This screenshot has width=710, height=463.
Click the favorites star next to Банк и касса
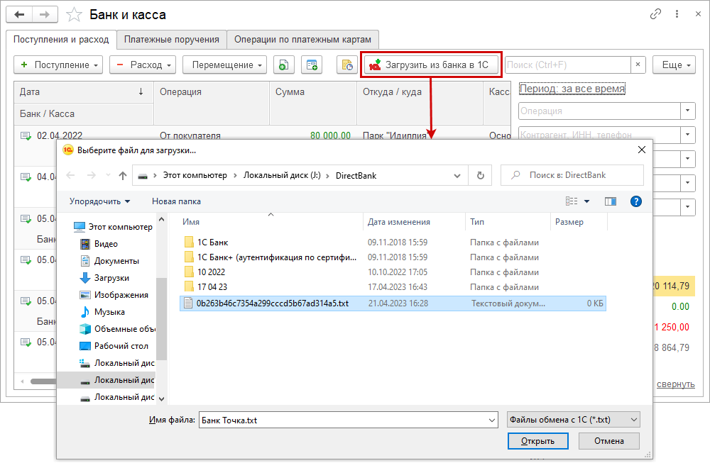73,15
